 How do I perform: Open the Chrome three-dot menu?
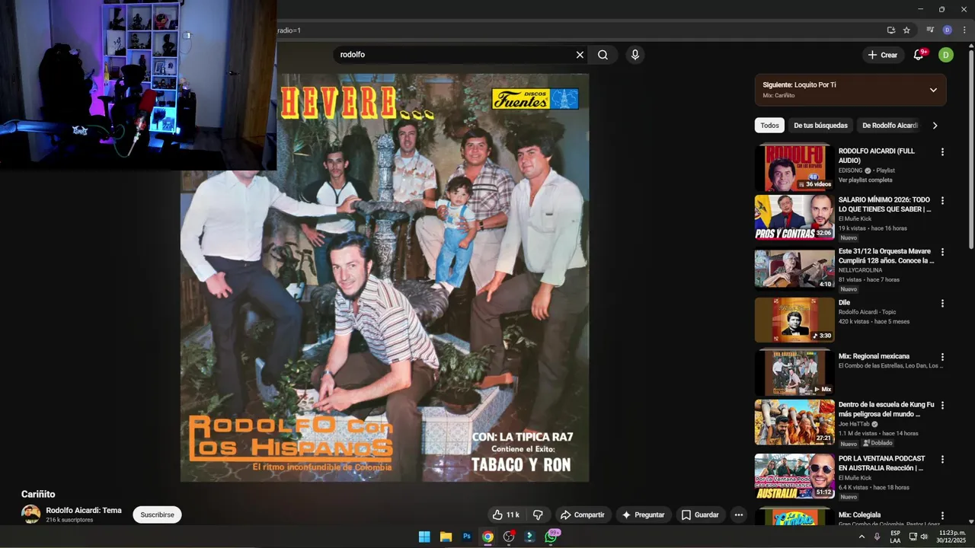pyautogui.click(x=964, y=30)
